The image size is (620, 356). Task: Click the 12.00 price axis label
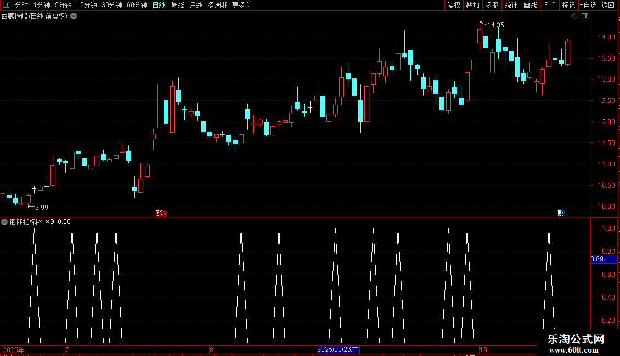pos(606,122)
